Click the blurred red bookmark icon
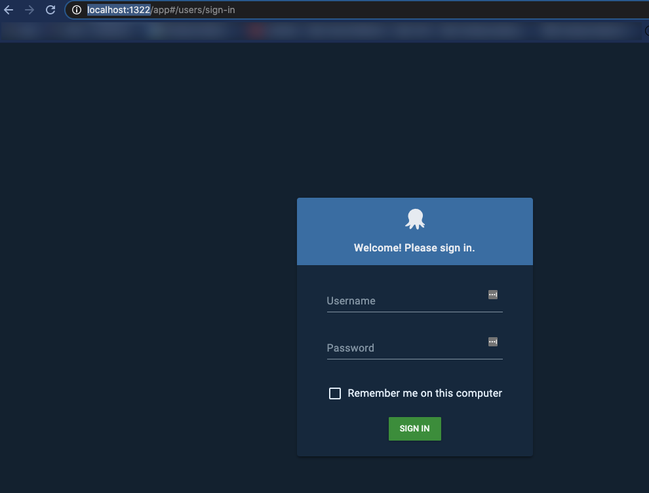 click(x=256, y=30)
